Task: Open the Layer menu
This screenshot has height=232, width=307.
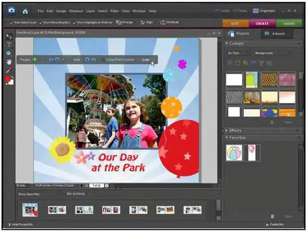Action: click(x=91, y=11)
